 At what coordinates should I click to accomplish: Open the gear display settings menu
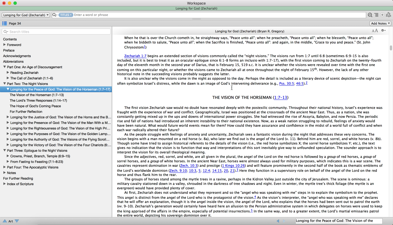click(384, 31)
